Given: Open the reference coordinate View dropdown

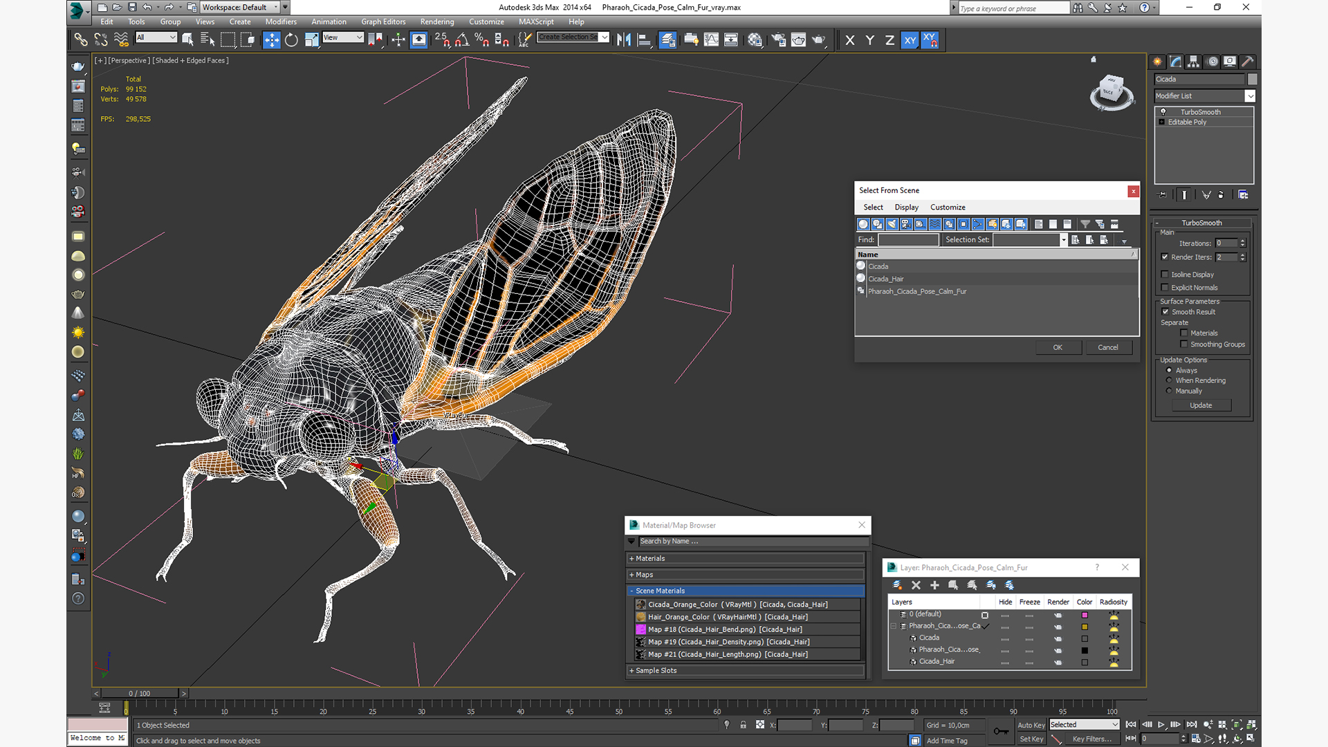Looking at the screenshot, I should (x=343, y=37).
